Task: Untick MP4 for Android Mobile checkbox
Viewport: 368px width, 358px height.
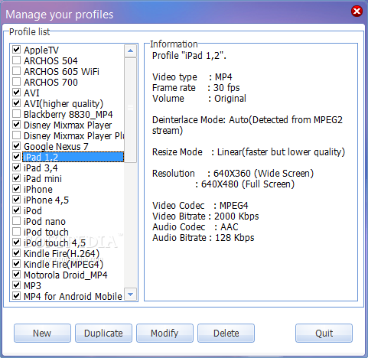Action: [x=17, y=295]
